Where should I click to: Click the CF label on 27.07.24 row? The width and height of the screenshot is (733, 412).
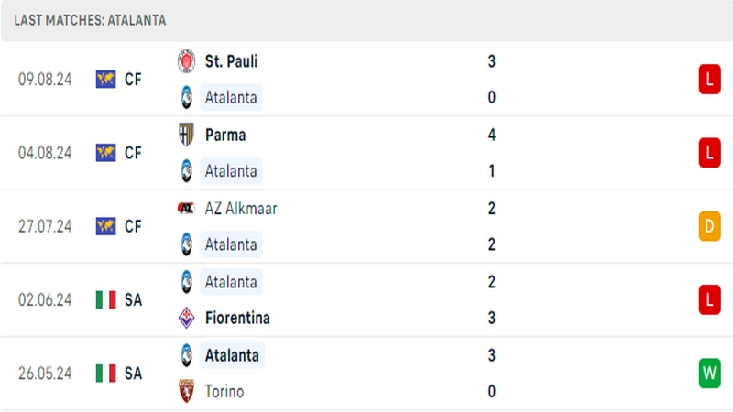(x=133, y=226)
